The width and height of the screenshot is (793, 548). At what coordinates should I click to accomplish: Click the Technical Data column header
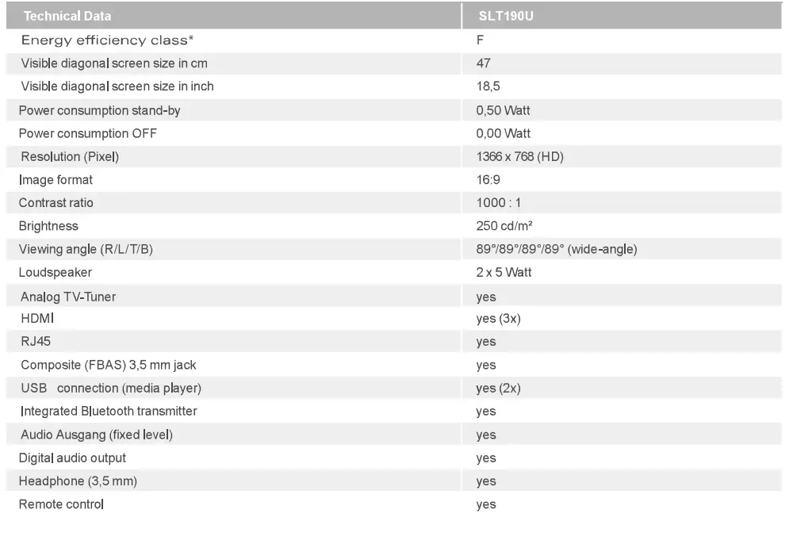coord(67,16)
